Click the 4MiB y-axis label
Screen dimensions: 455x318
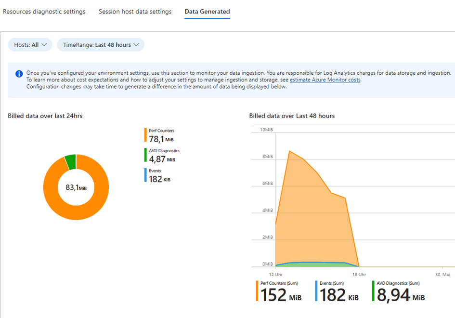click(268, 210)
